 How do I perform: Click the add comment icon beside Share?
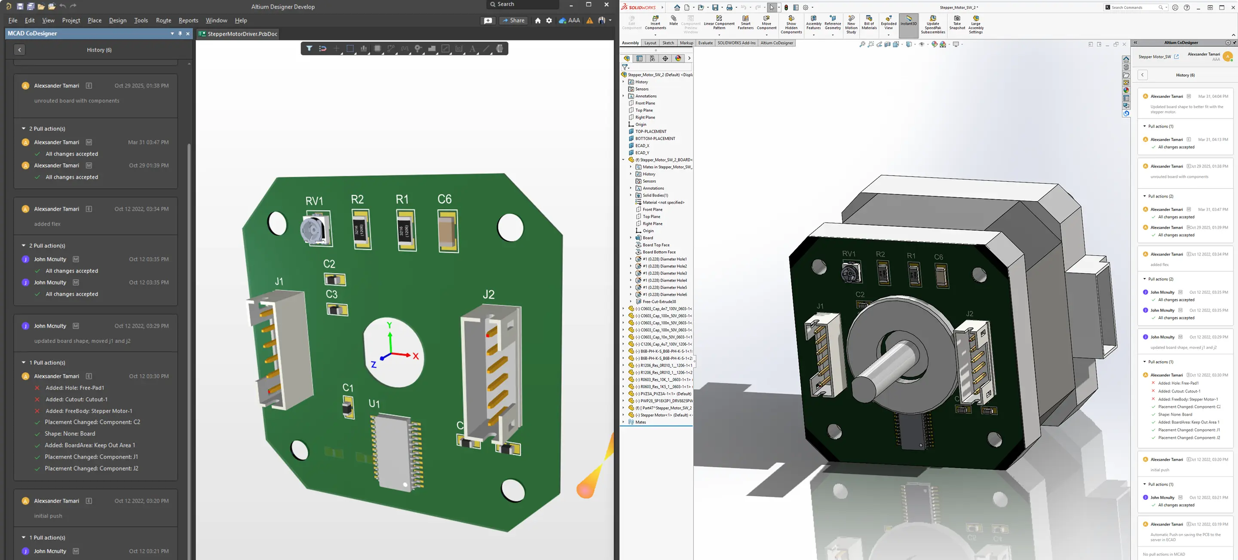pos(488,21)
